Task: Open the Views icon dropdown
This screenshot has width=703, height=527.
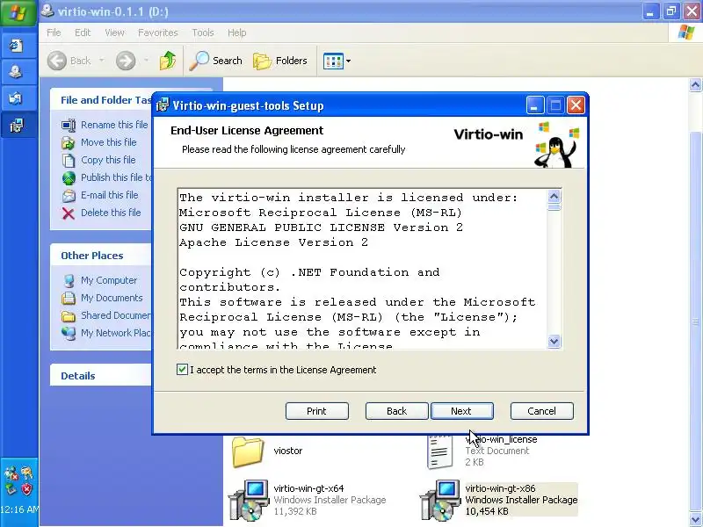Action: (337, 61)
